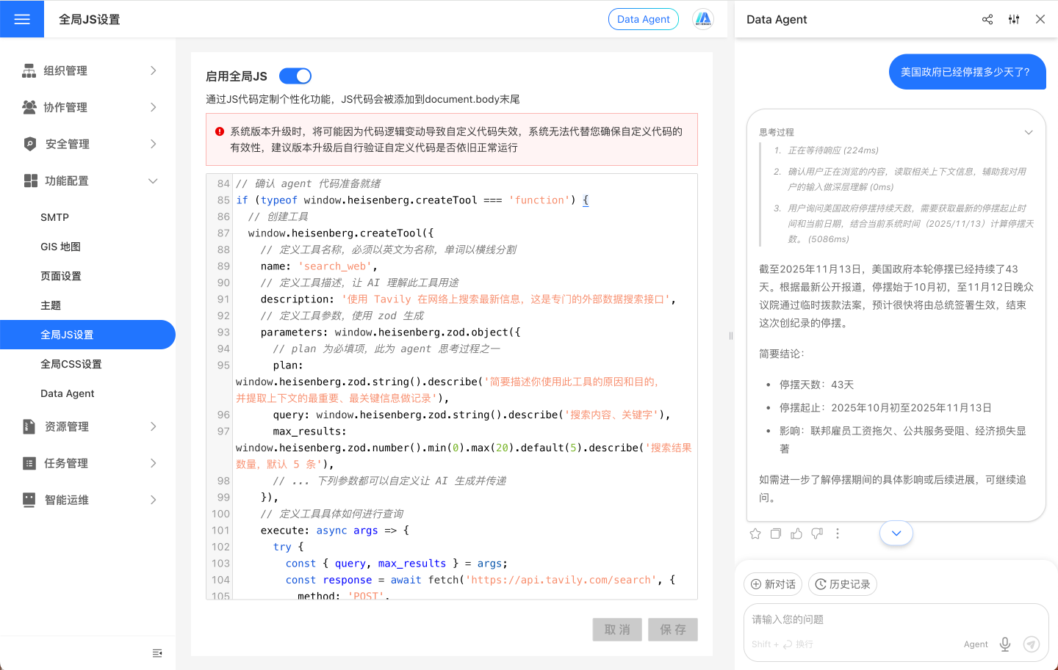Image resolution: width=1058 pixels, height=670 pixels.
Task: Disable the 启用全局JS switch
Action: (295, 76)
